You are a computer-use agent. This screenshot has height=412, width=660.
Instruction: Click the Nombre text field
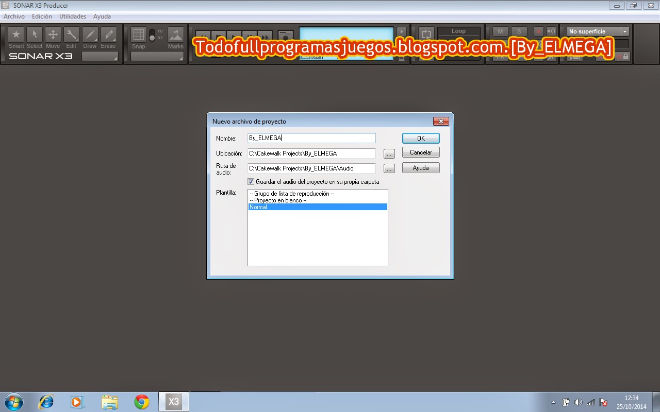point(311,138)
